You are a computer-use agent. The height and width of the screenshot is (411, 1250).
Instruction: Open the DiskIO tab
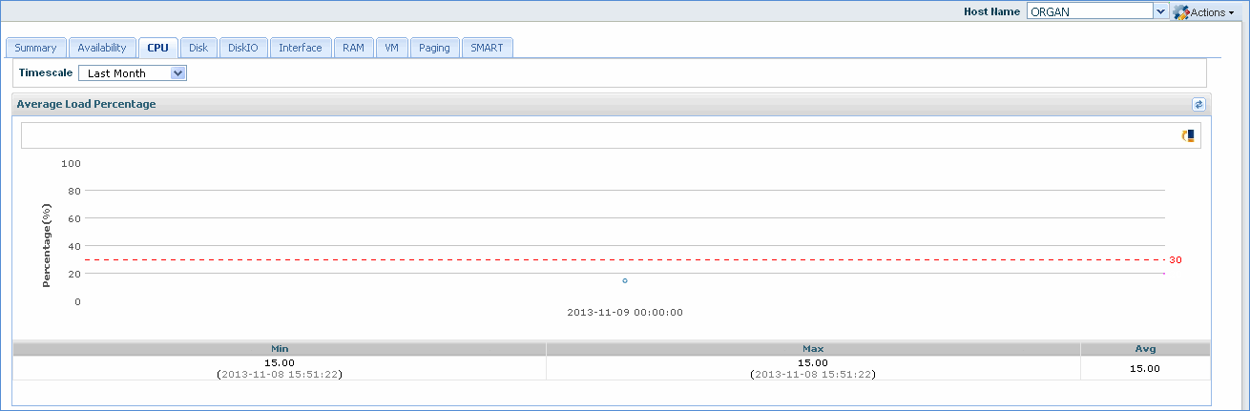pos(243,48)
